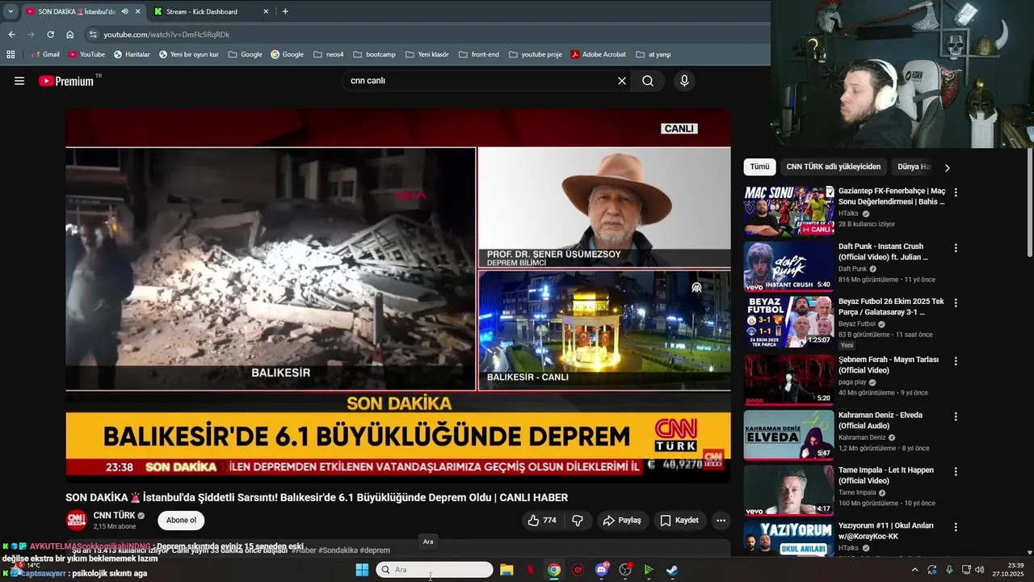Close the SON DAKİKA YouTube tab
This screenshot has width=1034, height=582.
click(137, 11)
